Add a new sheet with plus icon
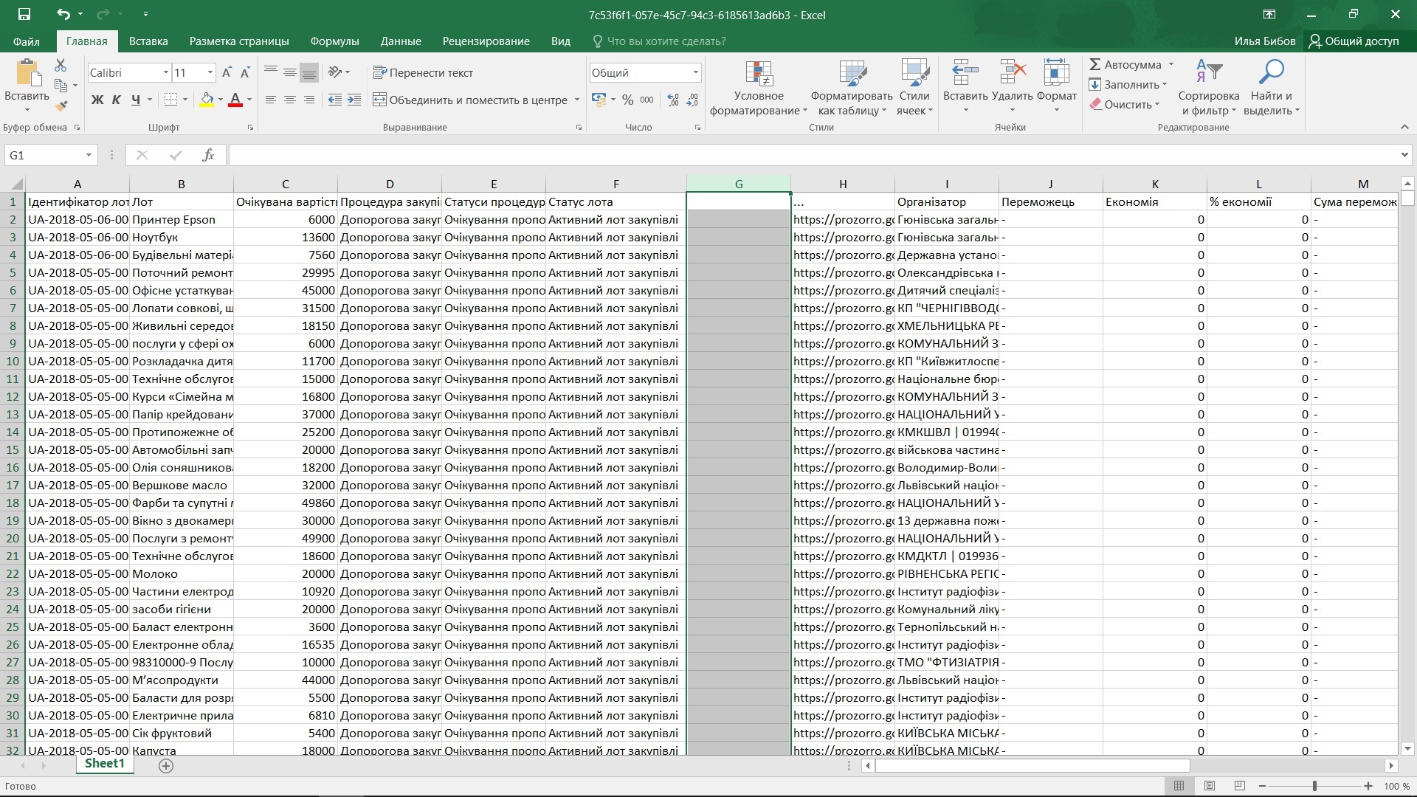The width and height of the screenshot is (1417, 797). point(166,766)
